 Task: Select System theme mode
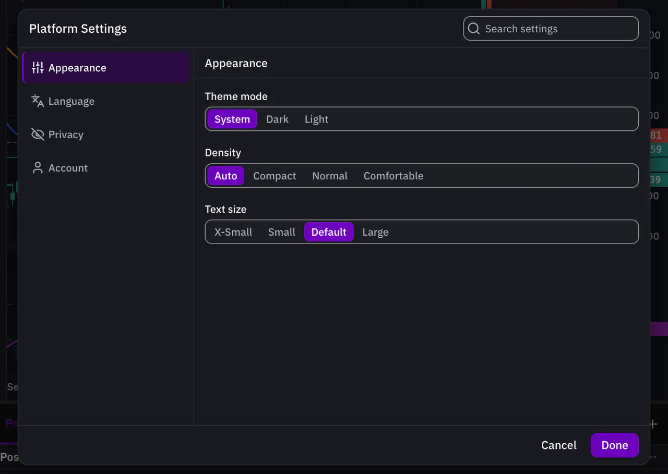(x=232, y=119)
